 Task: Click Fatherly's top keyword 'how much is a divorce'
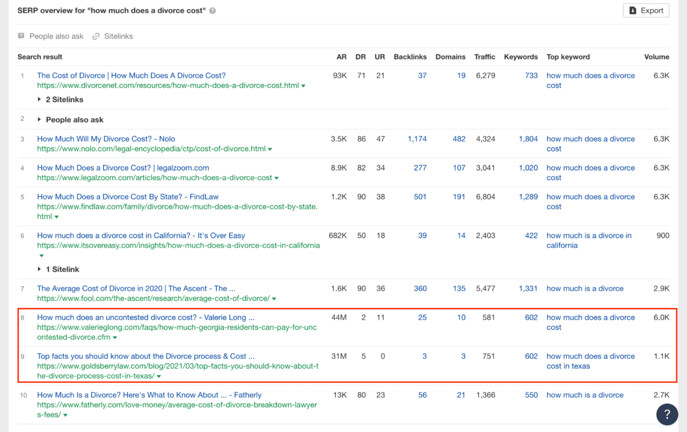click(x=585, y=395)
